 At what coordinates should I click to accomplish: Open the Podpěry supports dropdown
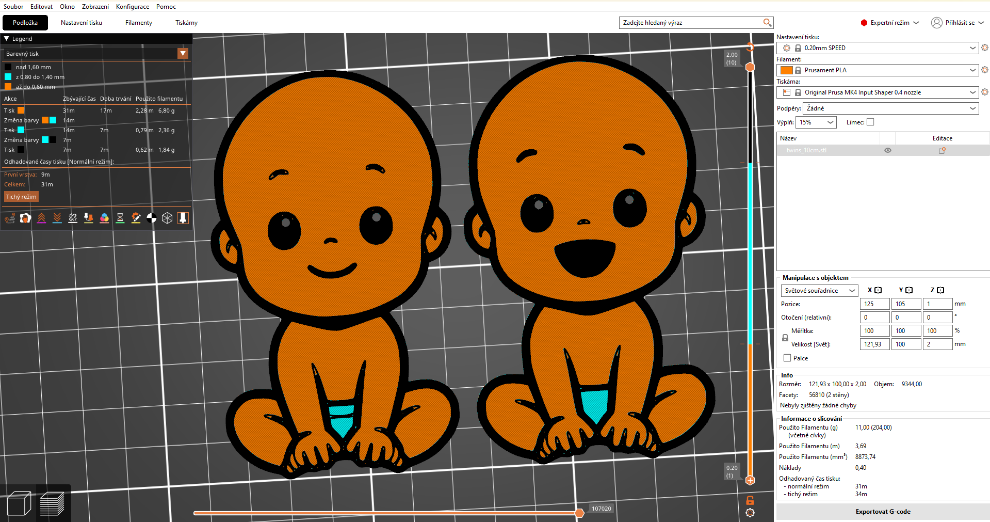coord(891,108)
